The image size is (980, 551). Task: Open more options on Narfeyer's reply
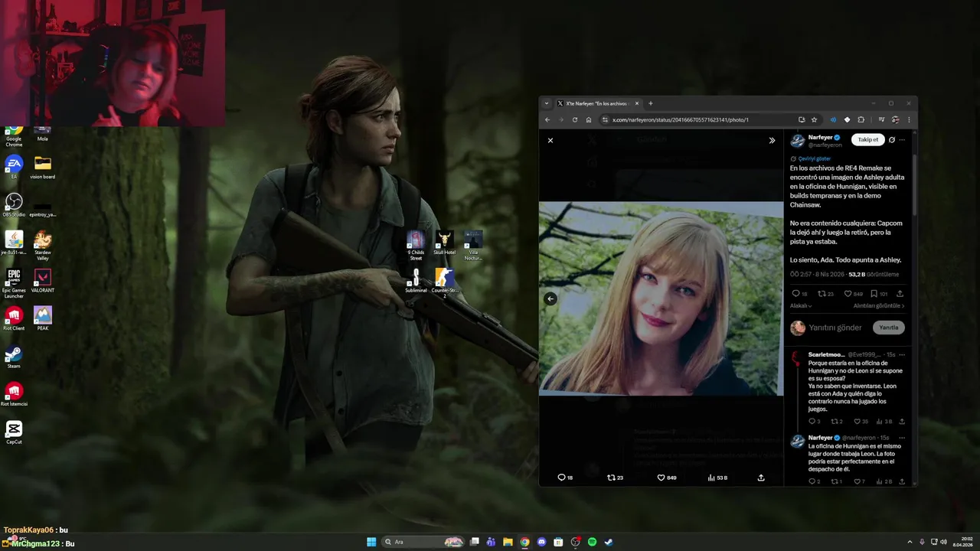click(x=902, y=438)
